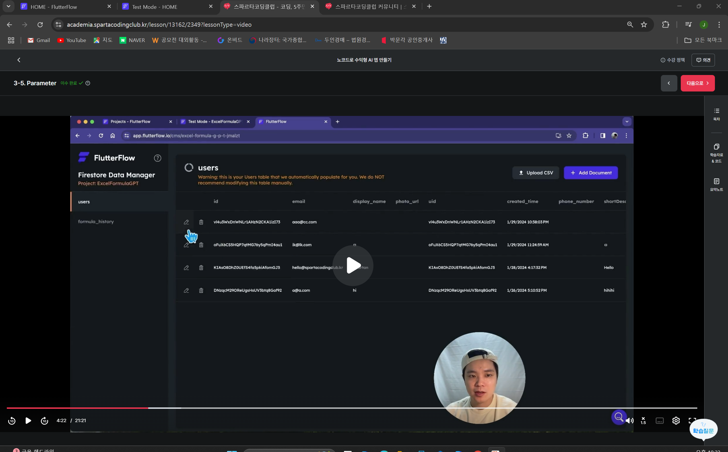Open Chrome extensions puzzle icon
Screen dimensions: 728x452
(x=666, y=24)
